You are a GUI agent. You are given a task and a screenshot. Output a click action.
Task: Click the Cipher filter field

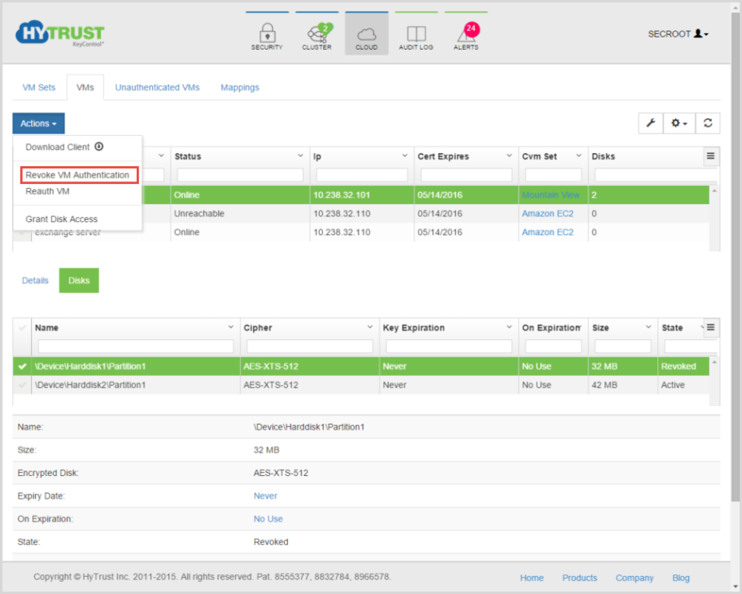[309, 347]
